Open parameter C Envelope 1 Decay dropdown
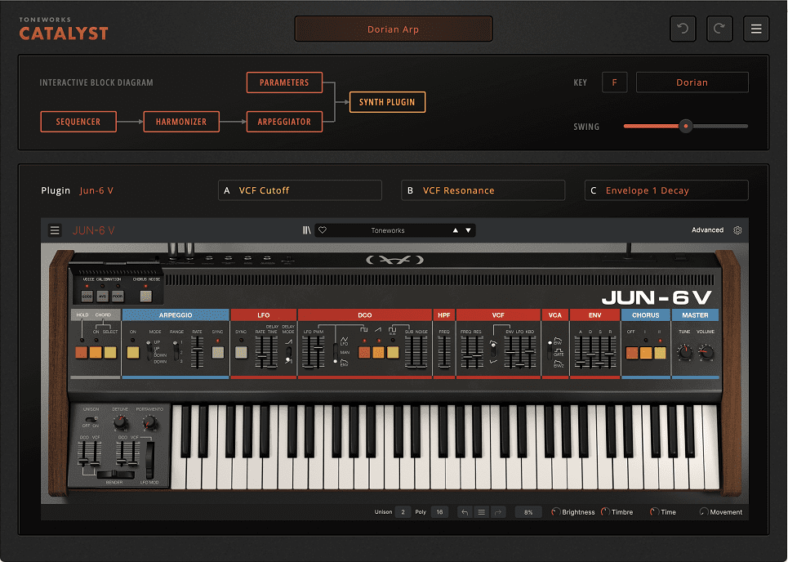The height and width of the screenshot is (562, 788). click(x=666, y=190)
